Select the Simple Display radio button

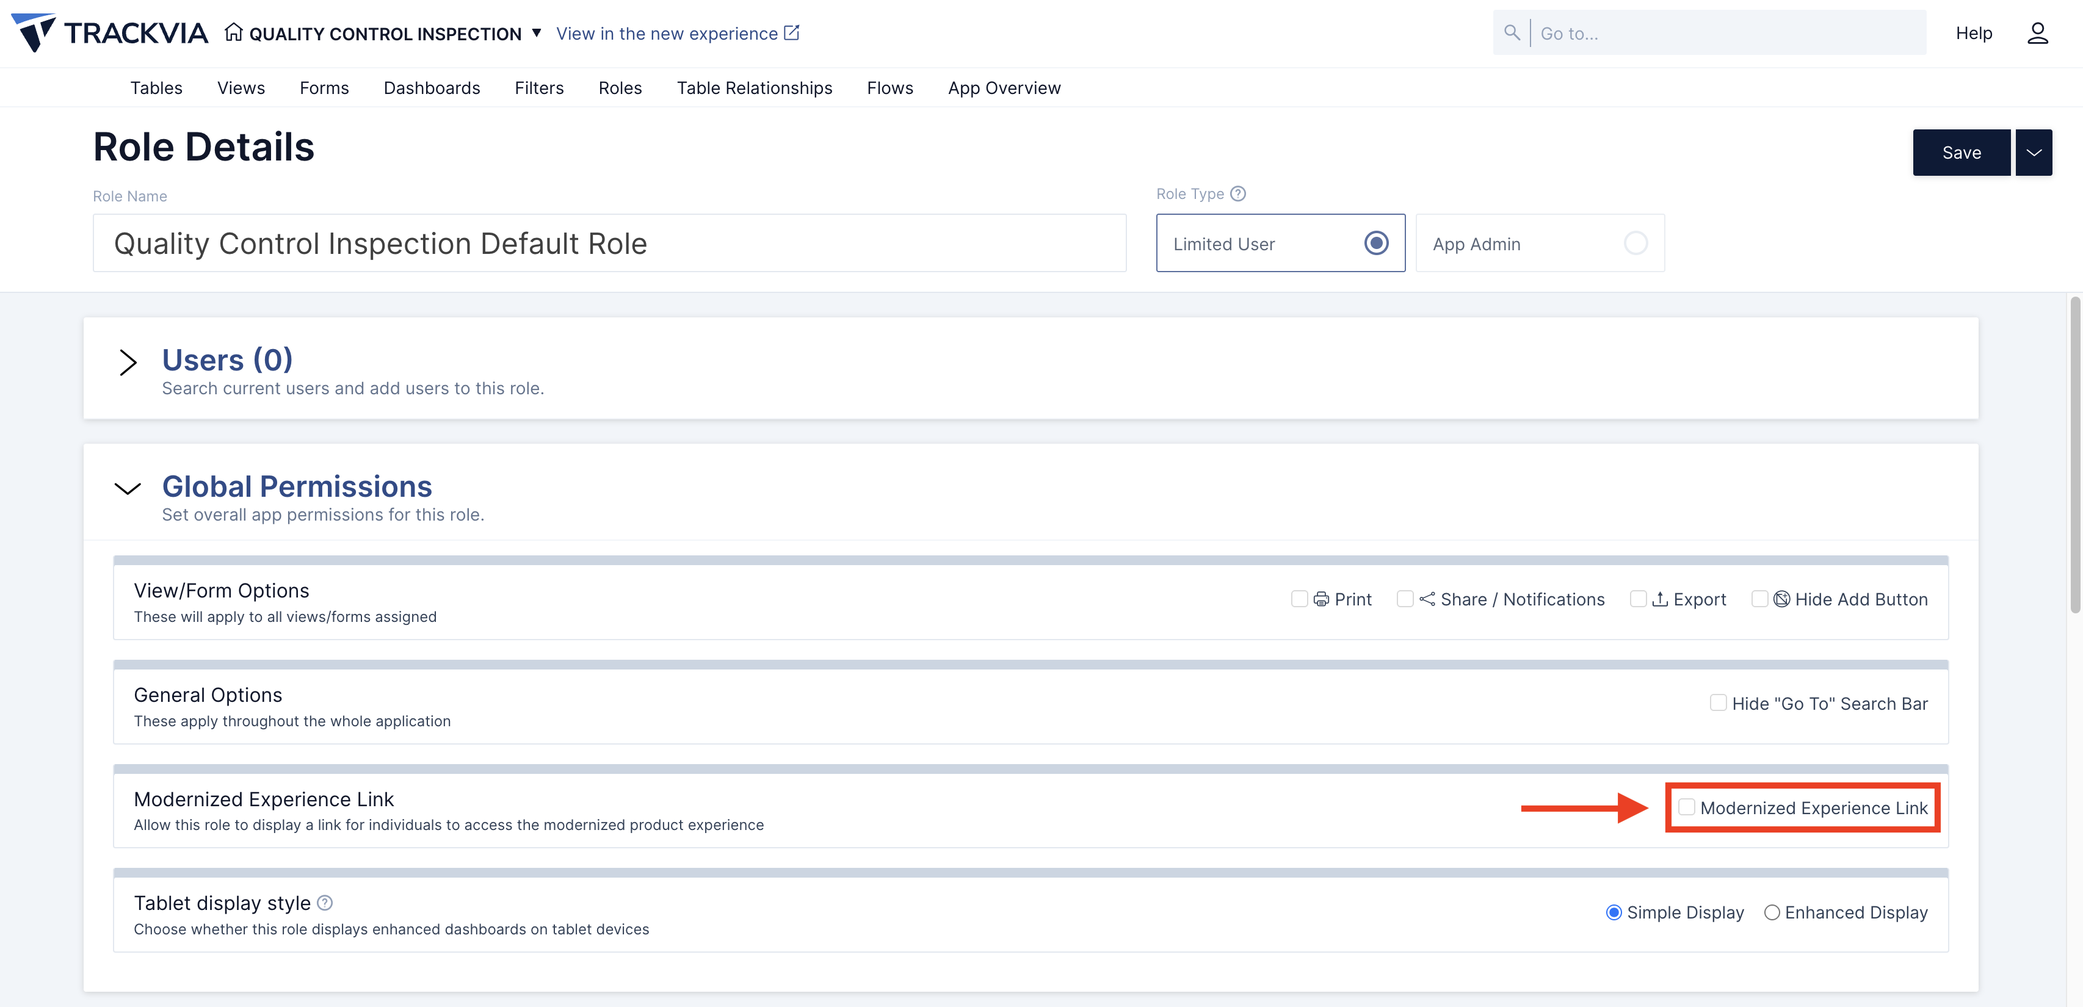tap(1614, 912)
